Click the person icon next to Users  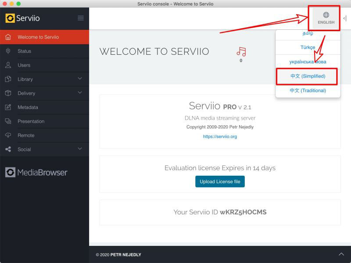(8, 65)
